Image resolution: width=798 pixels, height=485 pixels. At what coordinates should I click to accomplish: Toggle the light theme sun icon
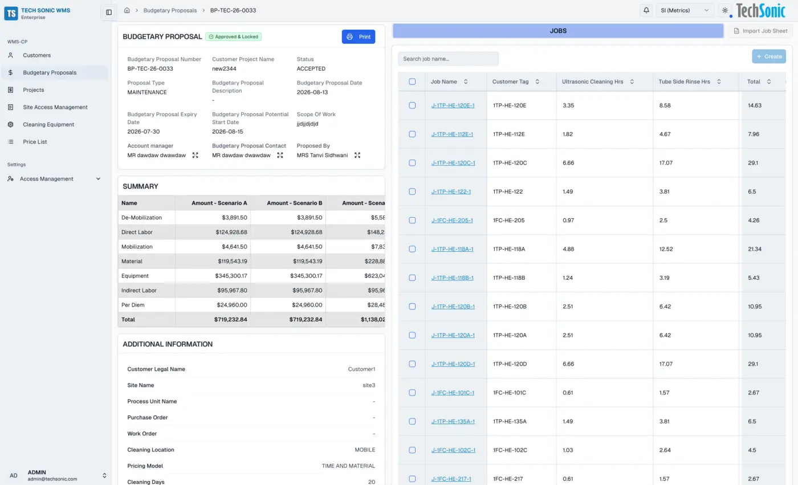tap(725, 10)
